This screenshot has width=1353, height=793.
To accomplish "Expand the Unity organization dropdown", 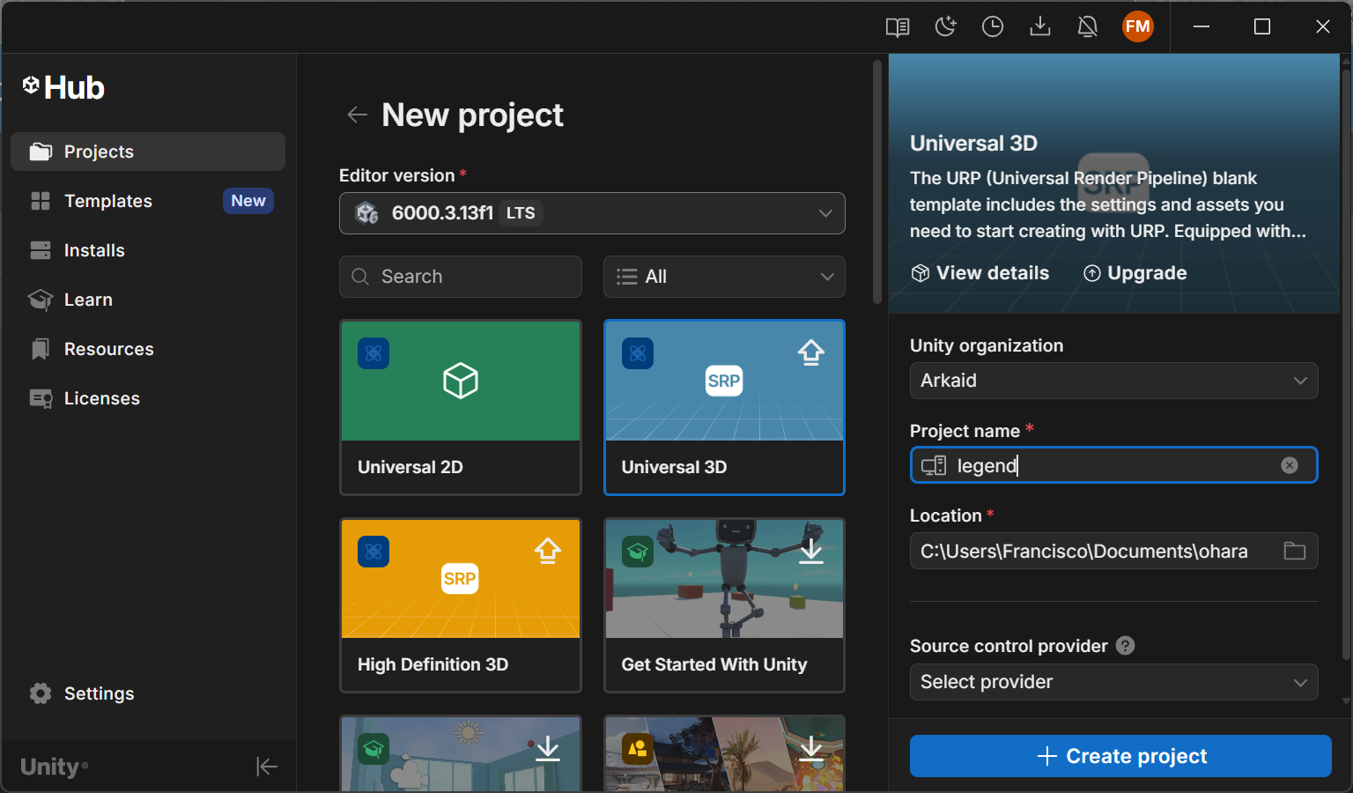I will click(x=1114, y=381).
